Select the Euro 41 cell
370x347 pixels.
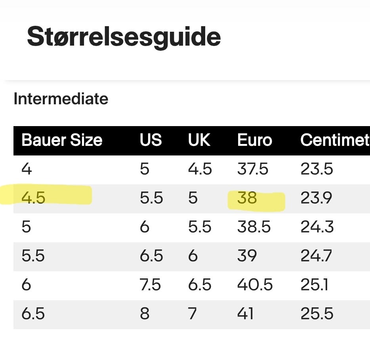[246, 314]
